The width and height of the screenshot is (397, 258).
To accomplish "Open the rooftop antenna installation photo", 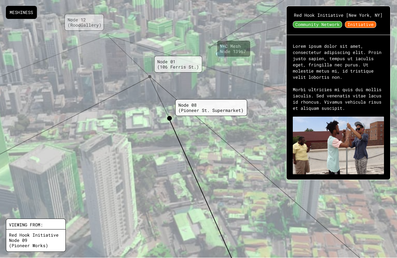I will tap(338, 145).
